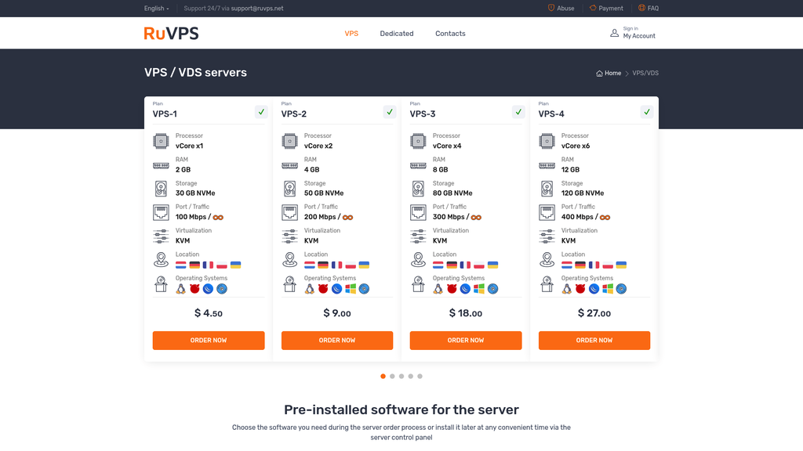The image size is (803, 451).
Task: Order the VPS-2 plan now
Action: pos(337,341)
